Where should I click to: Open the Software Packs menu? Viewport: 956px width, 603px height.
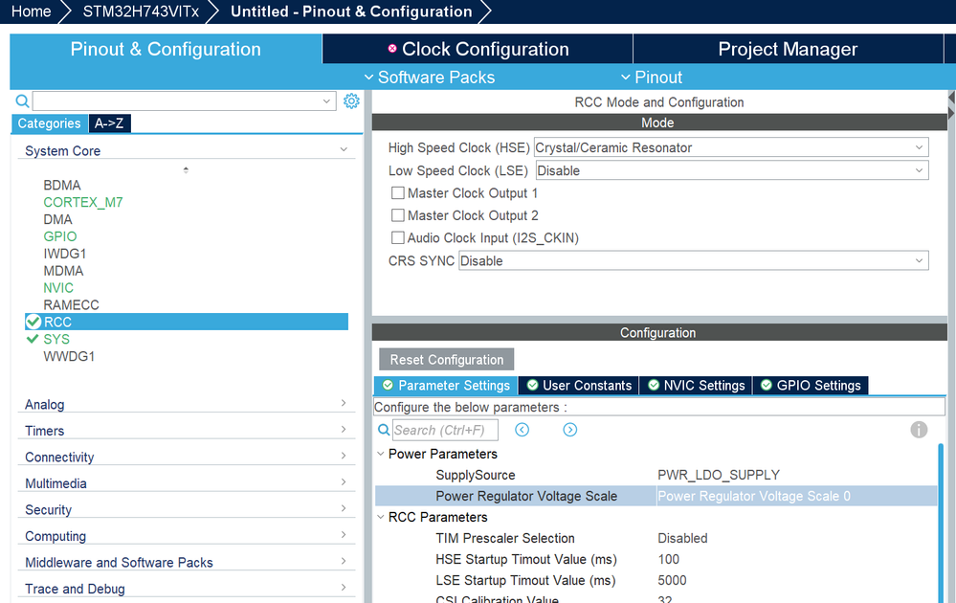(x=430, y=78)
